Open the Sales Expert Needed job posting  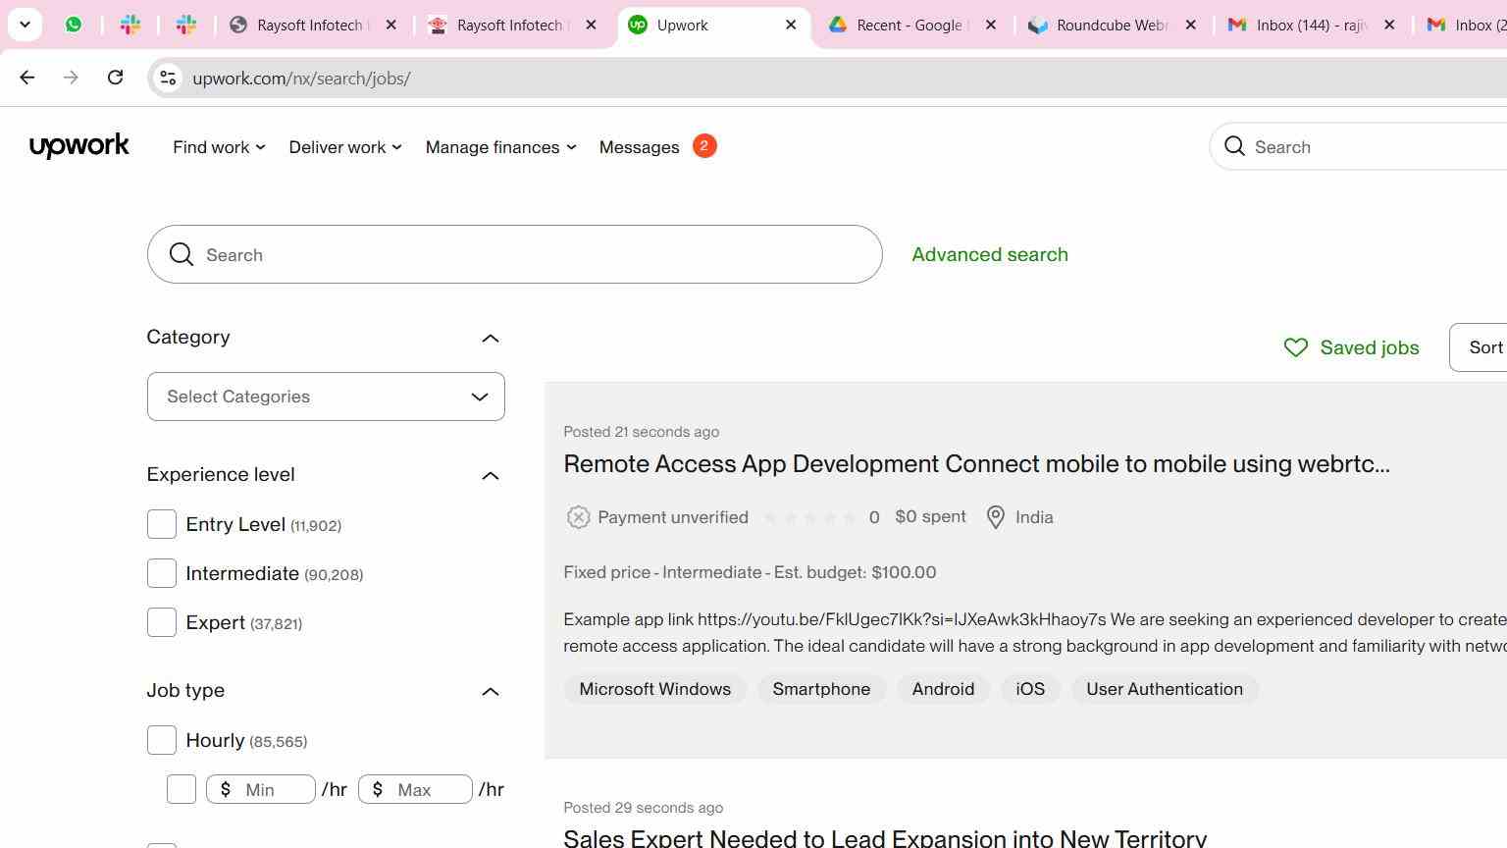pos(885,837)
